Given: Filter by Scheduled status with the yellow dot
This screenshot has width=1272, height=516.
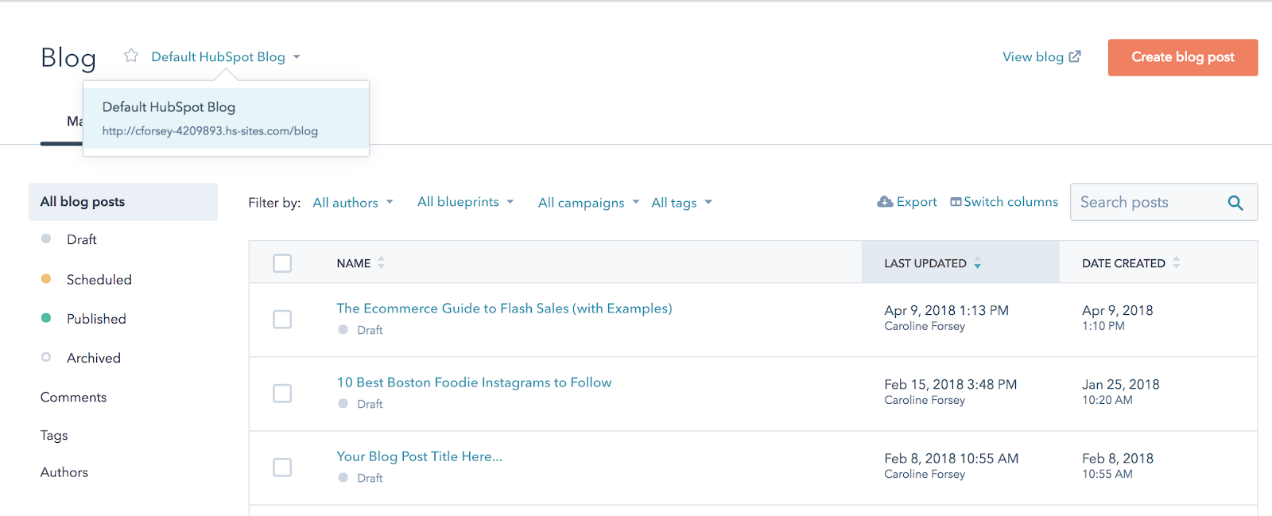Looking at the screenshot, I should [x=99, y=280].
